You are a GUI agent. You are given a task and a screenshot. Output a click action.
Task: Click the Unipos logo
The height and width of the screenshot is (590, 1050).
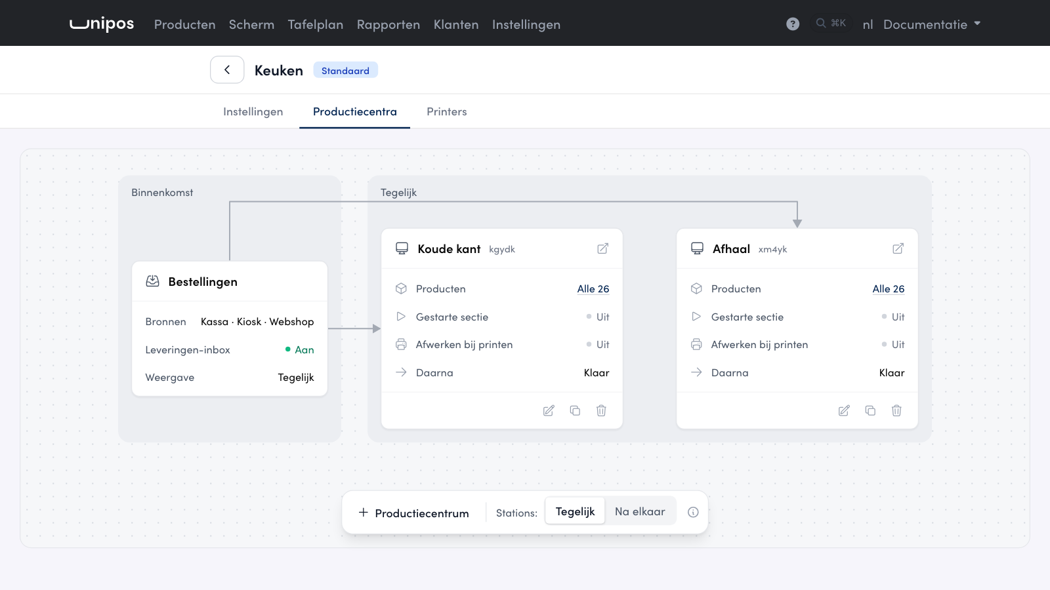pos(102,24)
